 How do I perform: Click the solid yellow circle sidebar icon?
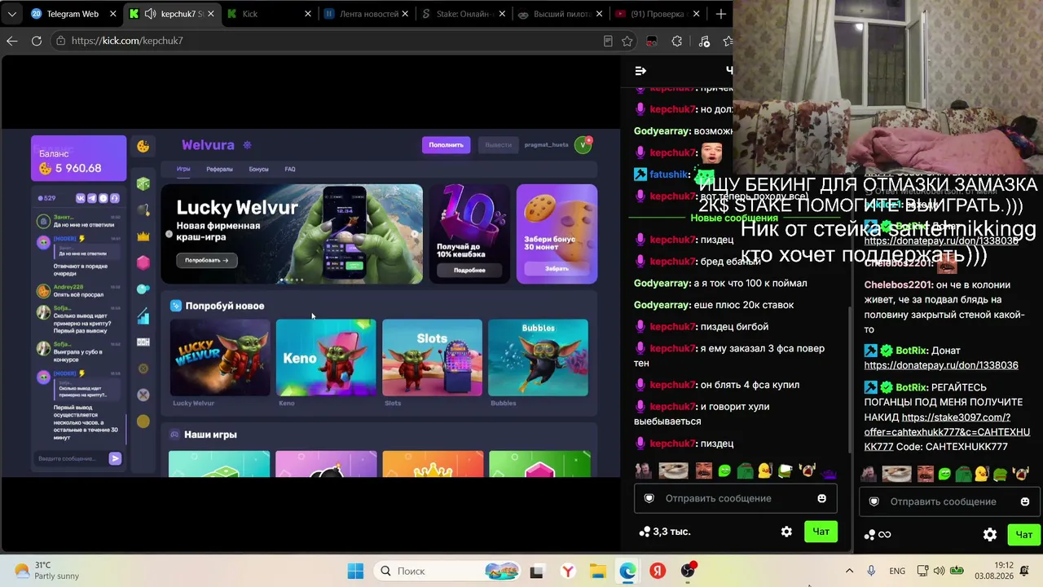coord(143,421)
